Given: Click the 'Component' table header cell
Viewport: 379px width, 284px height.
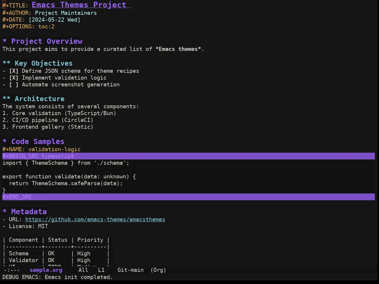Looking at the screenshot, I should pos(23,240).
